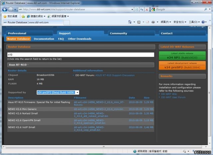Open the Page (P) menu
Viewport: 213px width, 155px height.
click(166, 22)
